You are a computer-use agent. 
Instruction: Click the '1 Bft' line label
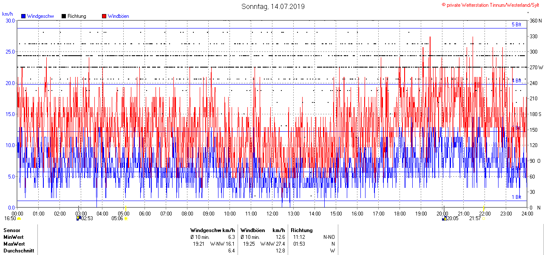[x=516, y=197]
